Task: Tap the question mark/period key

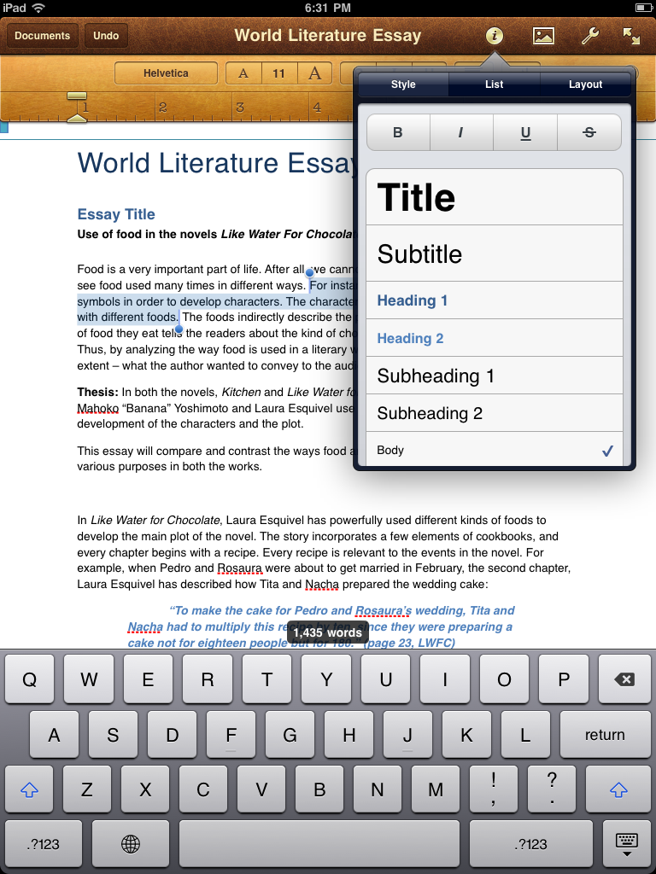Action: tap(553, 790)
